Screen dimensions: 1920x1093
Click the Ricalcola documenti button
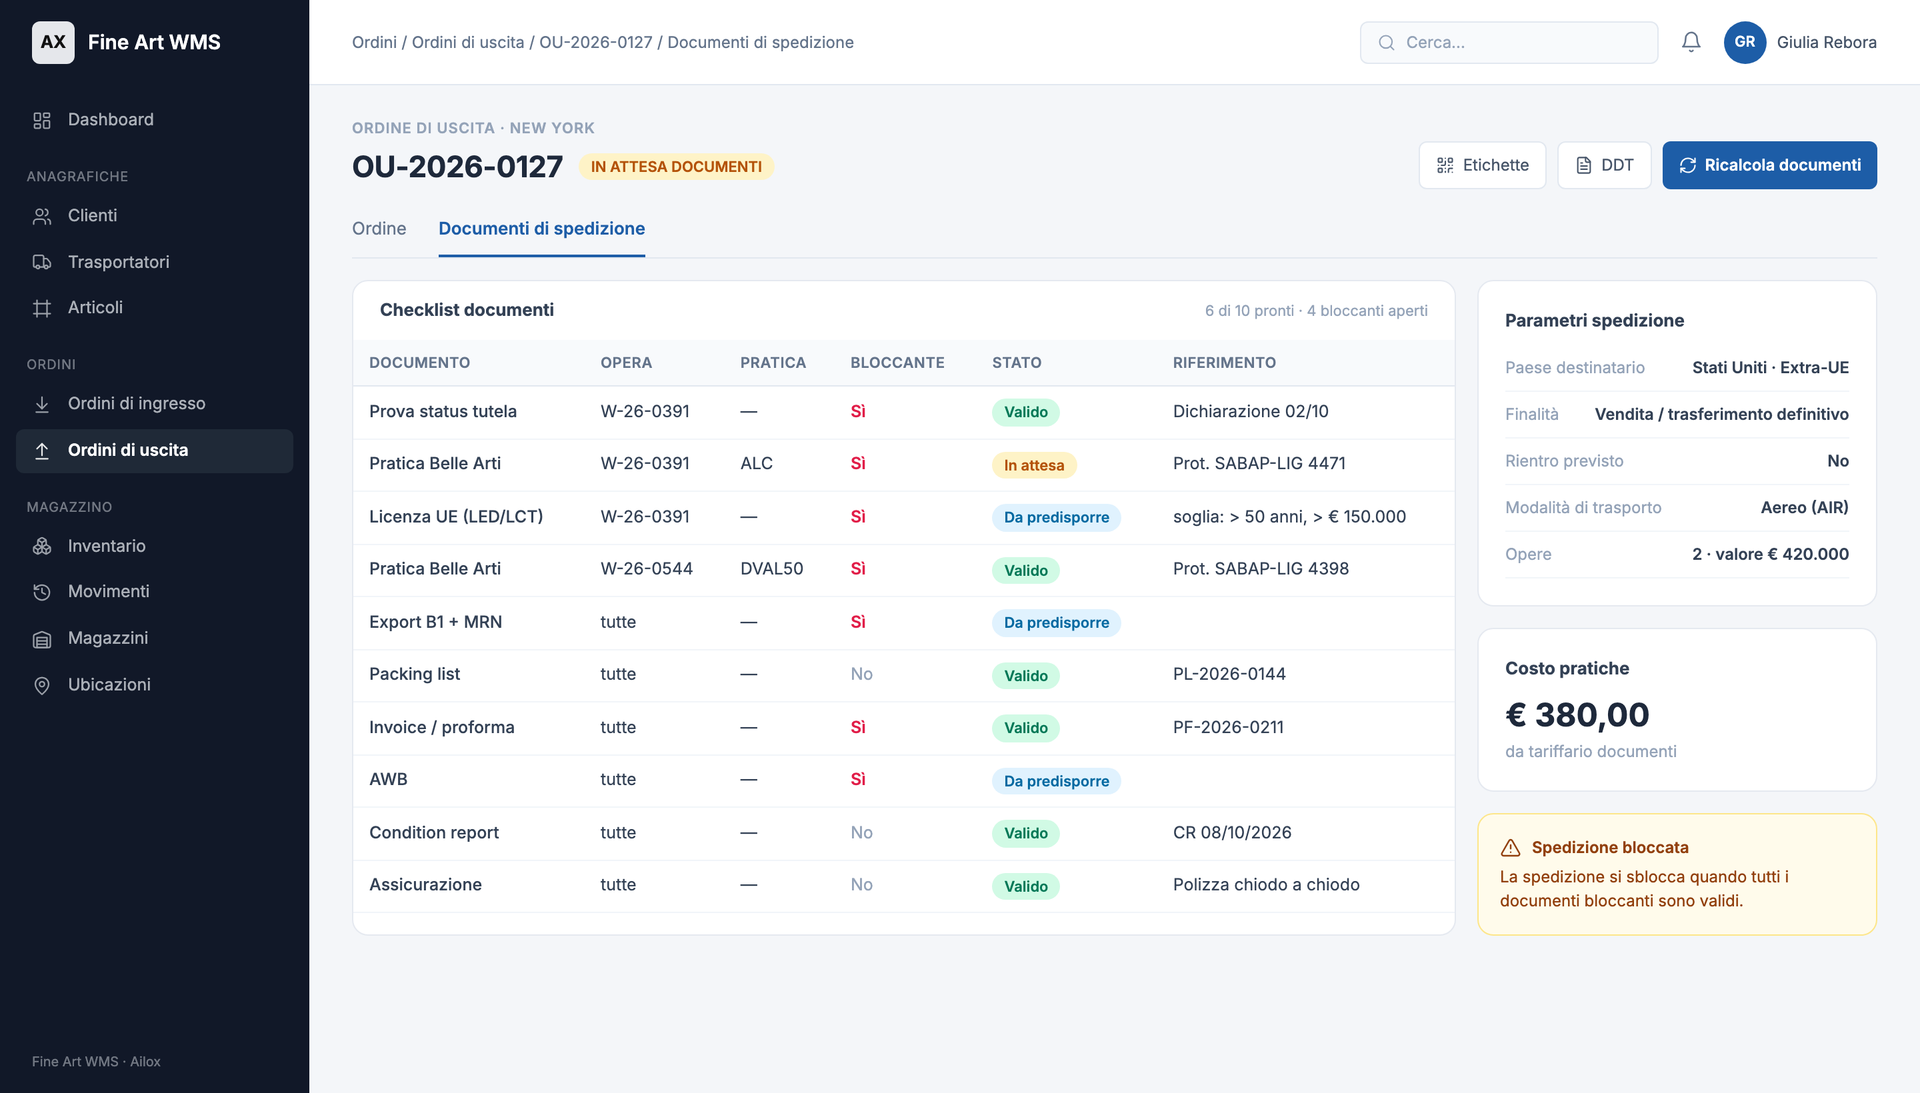pos(1769,165)
